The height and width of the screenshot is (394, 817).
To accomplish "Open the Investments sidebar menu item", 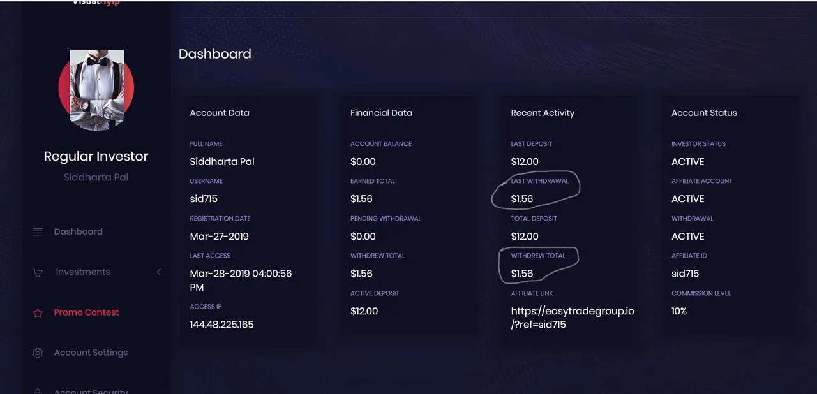I will click(x=82, y=272).
